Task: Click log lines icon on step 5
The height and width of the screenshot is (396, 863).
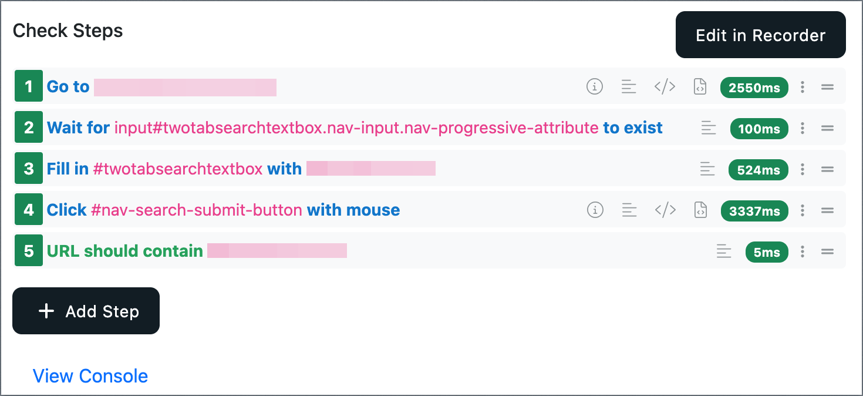Action: coord(724,251)
